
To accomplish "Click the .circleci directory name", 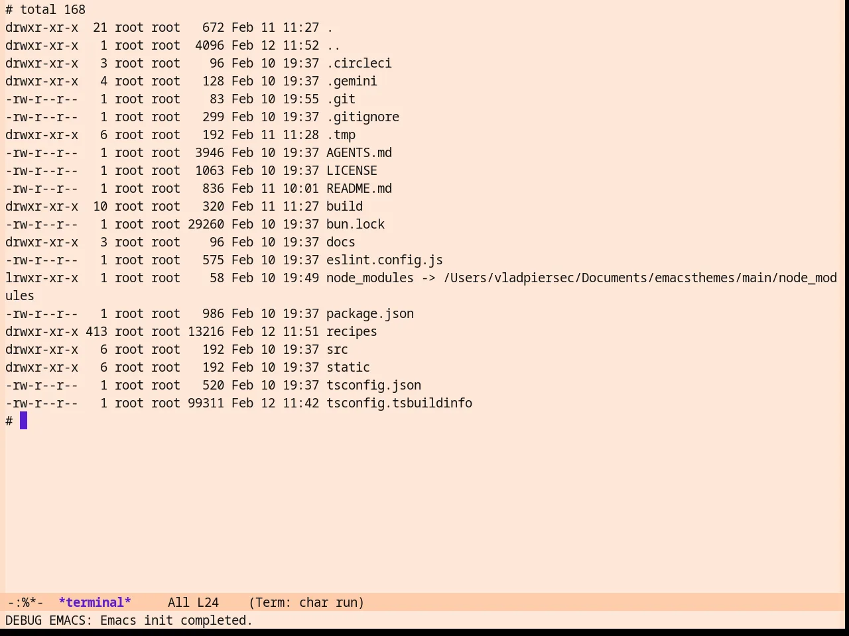I will point(359,64).
